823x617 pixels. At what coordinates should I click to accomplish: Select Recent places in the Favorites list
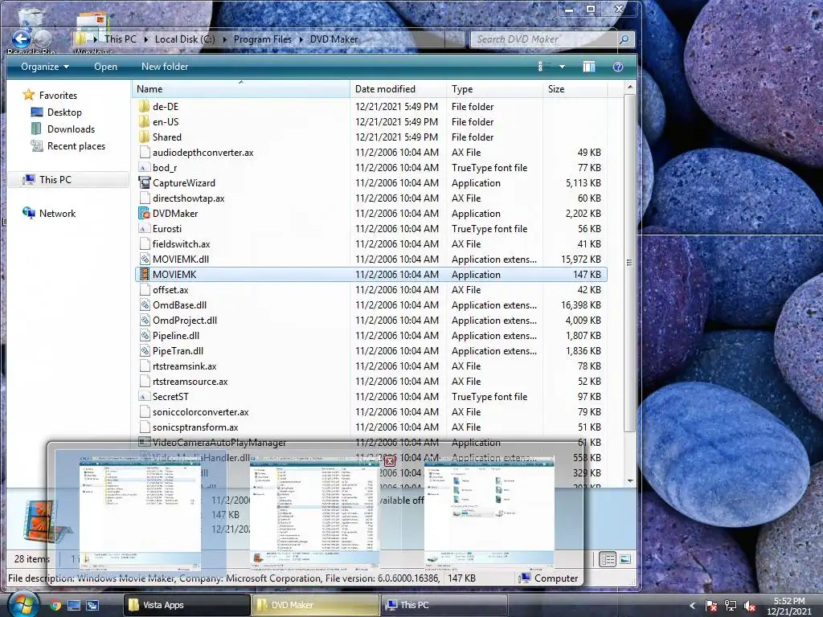76,146
